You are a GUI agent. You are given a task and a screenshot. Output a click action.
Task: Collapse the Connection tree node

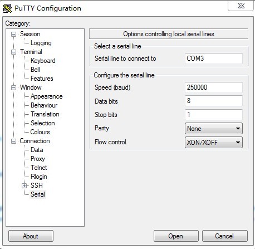[x=13, y=141]
